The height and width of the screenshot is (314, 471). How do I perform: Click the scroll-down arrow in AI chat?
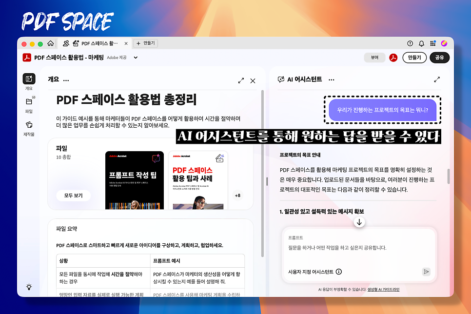[359, 222]
